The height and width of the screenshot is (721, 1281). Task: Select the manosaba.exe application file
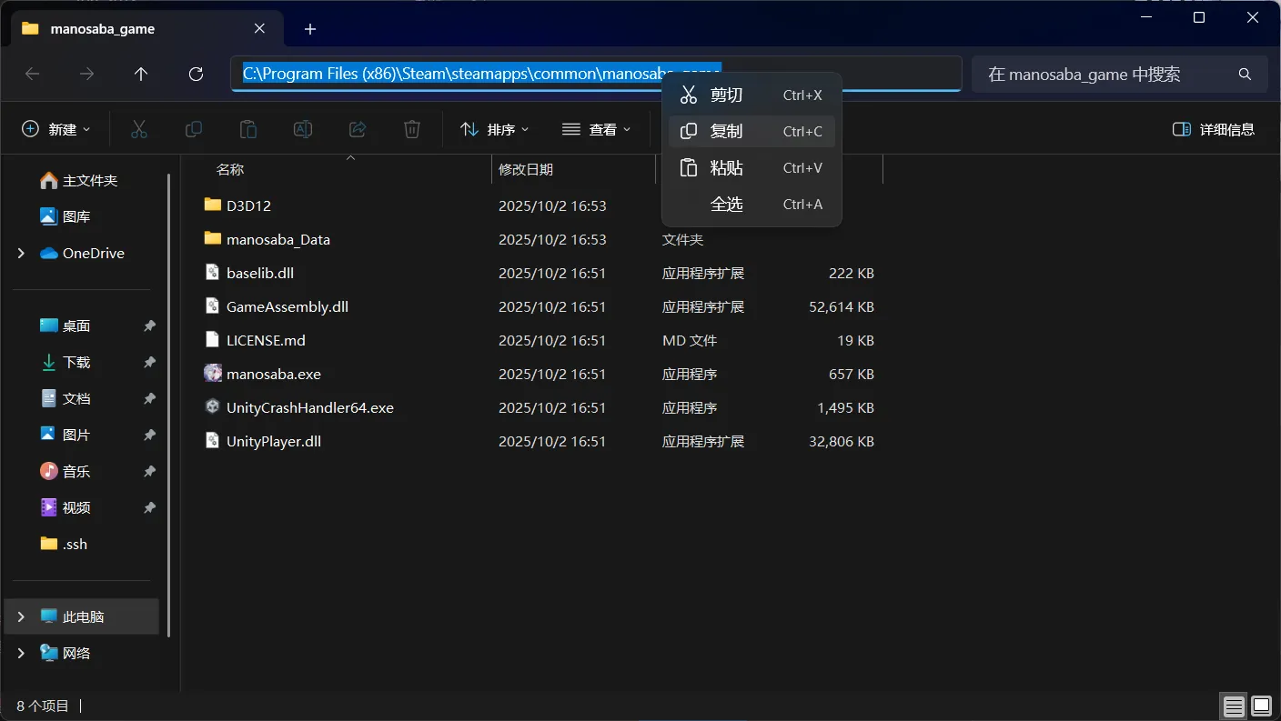point(273,374)
